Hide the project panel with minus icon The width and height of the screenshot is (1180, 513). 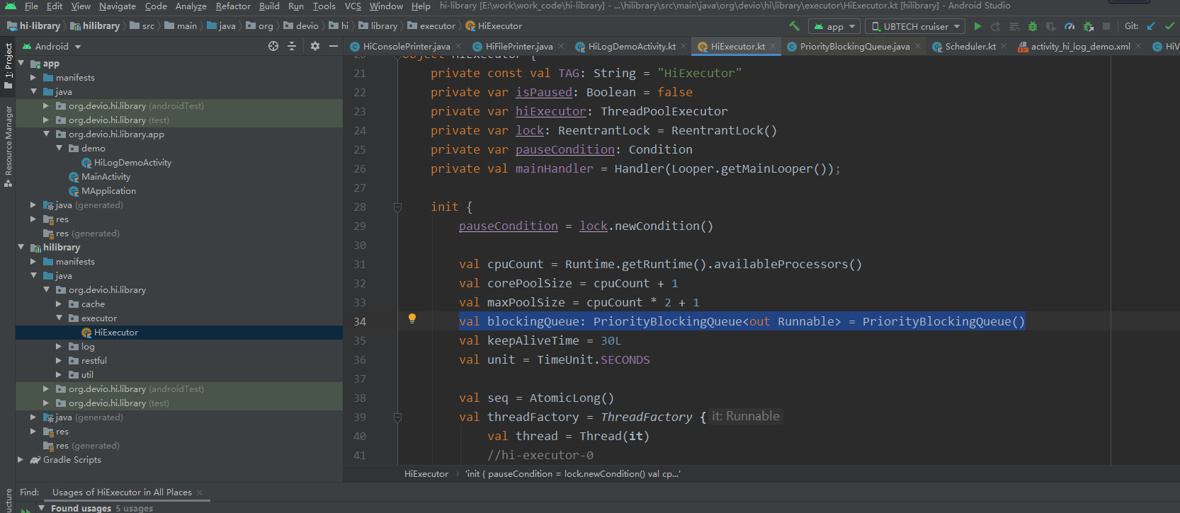pos(334,46)
